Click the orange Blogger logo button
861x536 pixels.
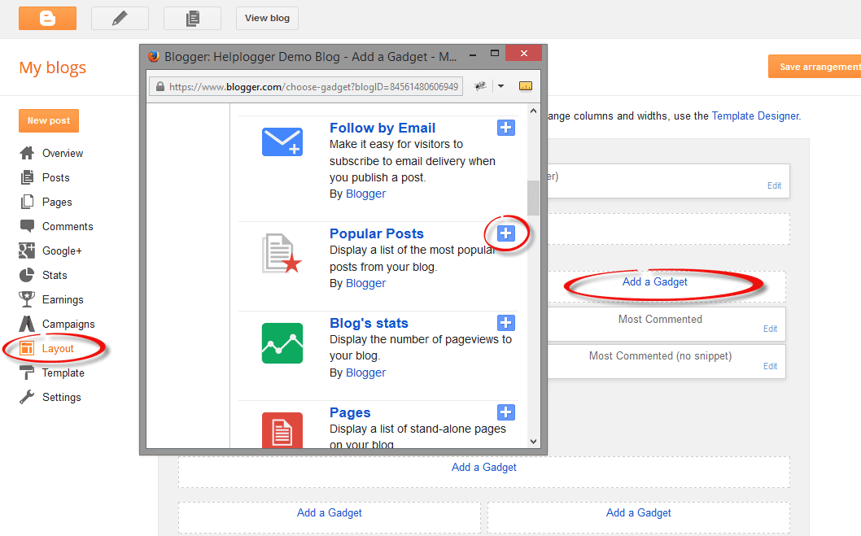click(x=47, y=18)
